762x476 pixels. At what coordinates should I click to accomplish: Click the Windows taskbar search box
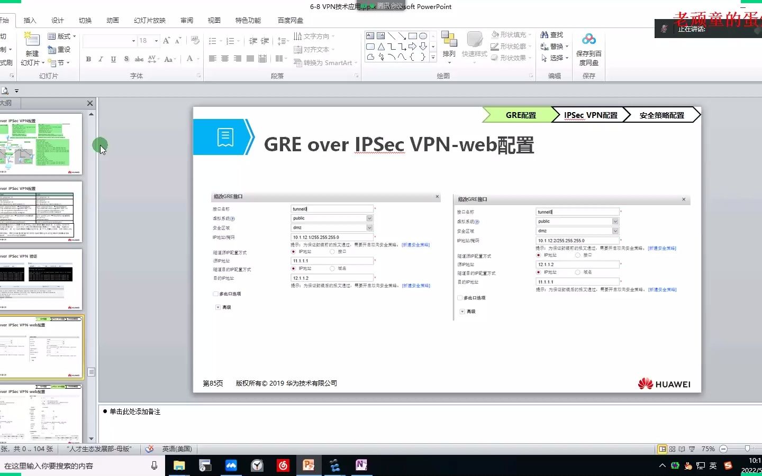(x=74, y=465)
